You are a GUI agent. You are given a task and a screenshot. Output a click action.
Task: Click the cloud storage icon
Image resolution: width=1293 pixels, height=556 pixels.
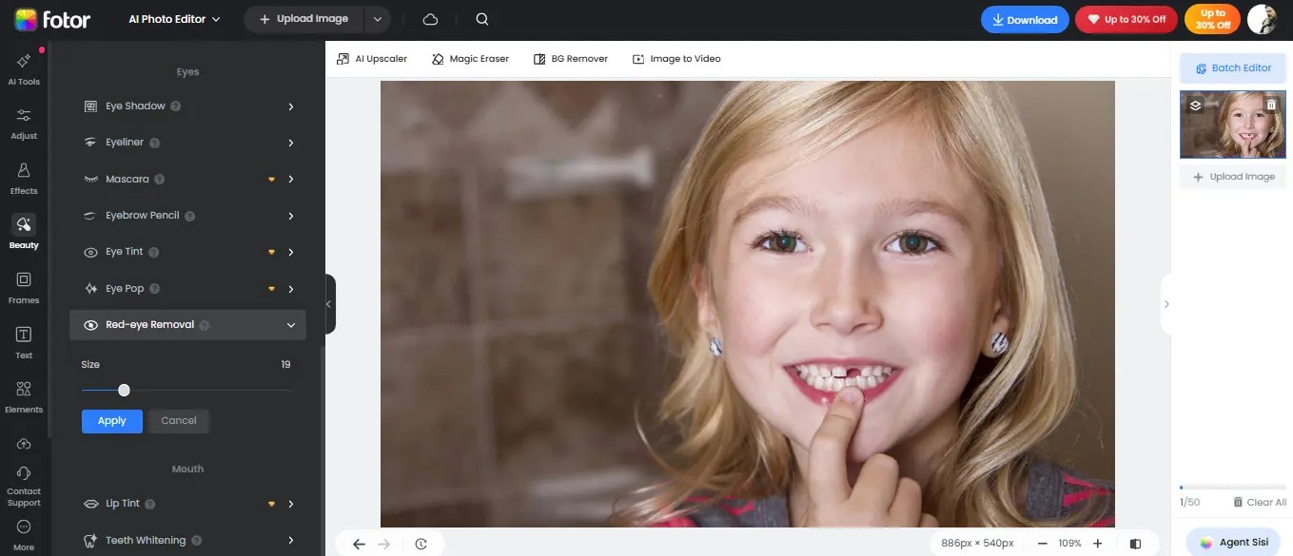click(430, 19)
